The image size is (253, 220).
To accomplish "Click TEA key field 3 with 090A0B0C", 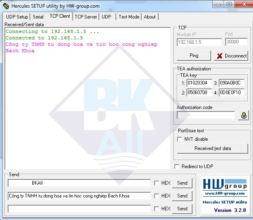I will click(232, 83).
